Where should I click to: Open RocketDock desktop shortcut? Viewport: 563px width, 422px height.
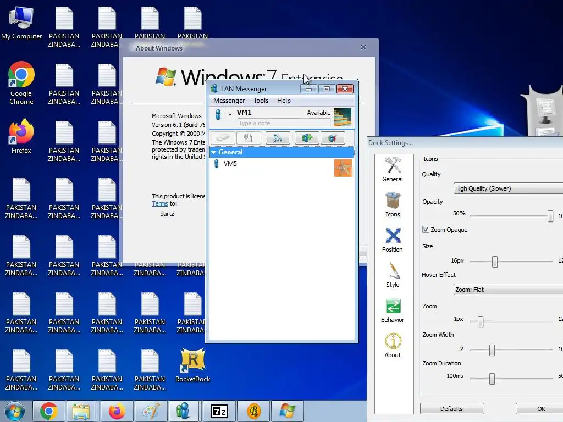pos(193,365)
